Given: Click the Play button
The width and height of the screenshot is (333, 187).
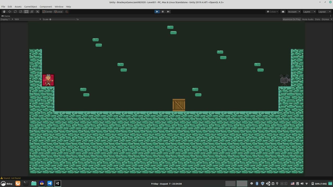Looking at the screenshot, I should click(x=157, y=12).
